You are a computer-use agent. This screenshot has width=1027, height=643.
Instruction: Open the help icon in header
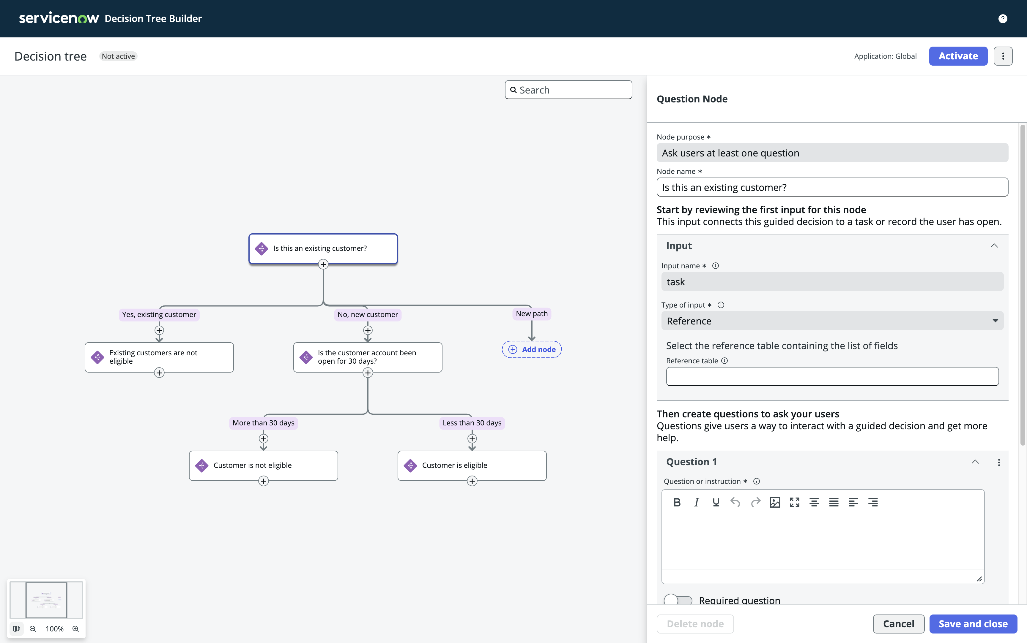pos(1002,18)
